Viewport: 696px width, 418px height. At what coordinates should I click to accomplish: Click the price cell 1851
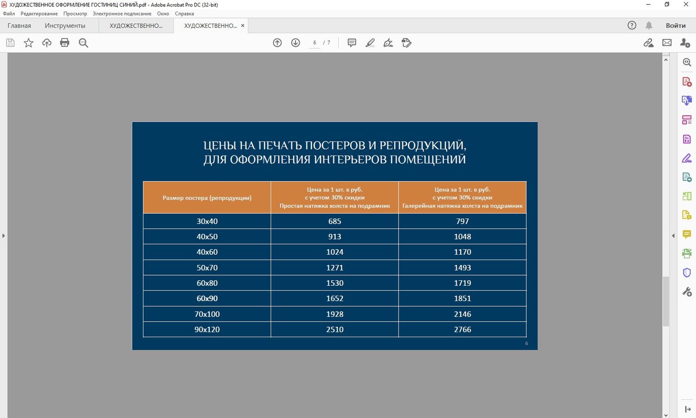pyautogui.click(x=463, y=298)
